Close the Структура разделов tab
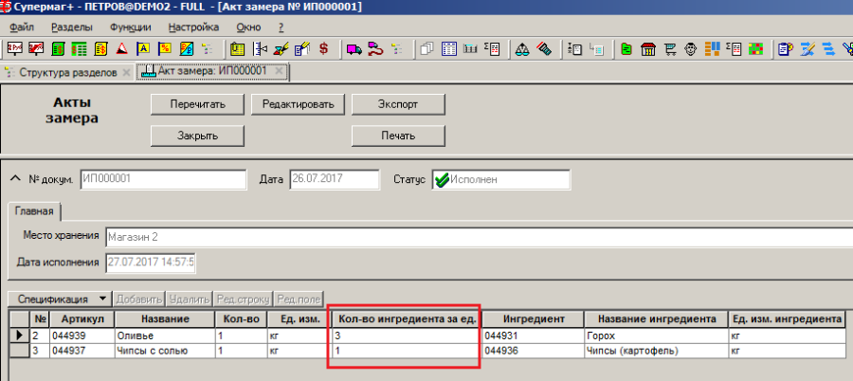 pos(126,72)
